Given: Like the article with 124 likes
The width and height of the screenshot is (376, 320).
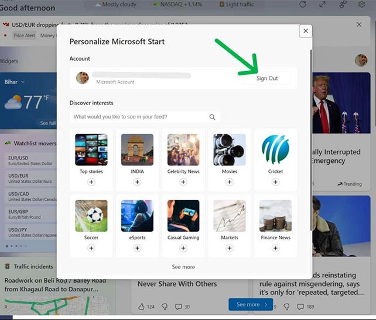Looking at the screenshot, I should pos(142,307).
